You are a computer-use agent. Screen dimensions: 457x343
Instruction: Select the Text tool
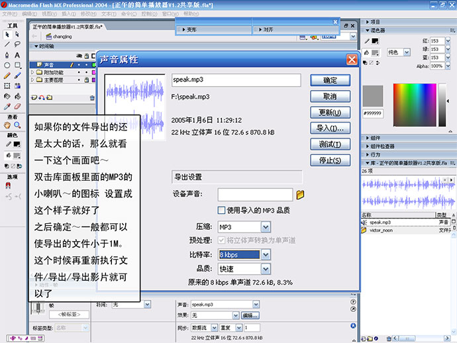pos(17,55)
